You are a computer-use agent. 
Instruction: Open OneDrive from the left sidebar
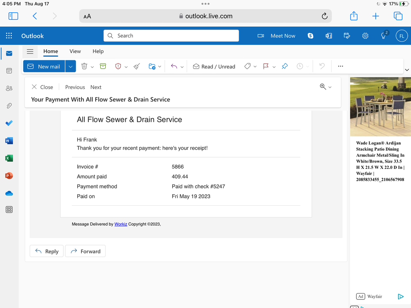(x=9, y=193)
